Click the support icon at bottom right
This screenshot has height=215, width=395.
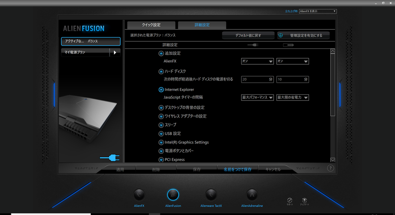coord(290,200)
